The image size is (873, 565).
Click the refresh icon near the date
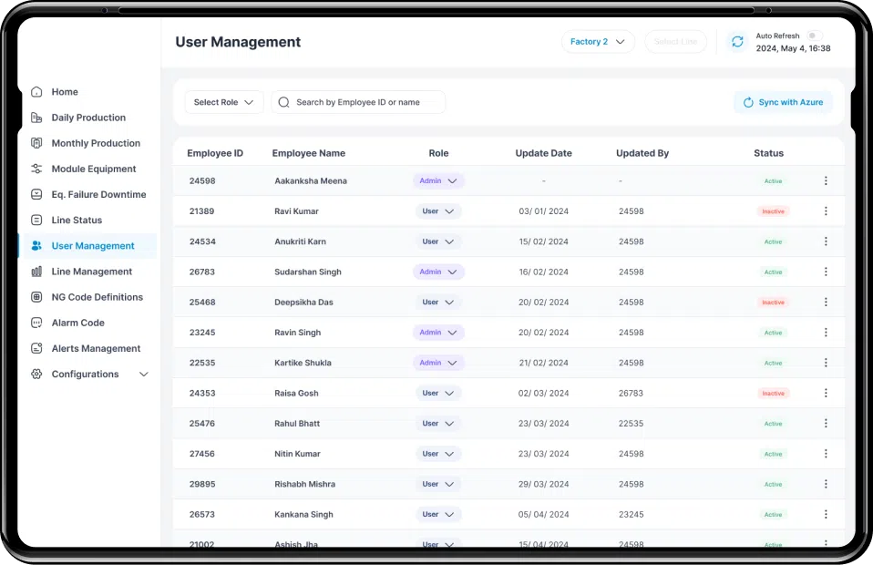pyautogui.click(x=737, y=42)
